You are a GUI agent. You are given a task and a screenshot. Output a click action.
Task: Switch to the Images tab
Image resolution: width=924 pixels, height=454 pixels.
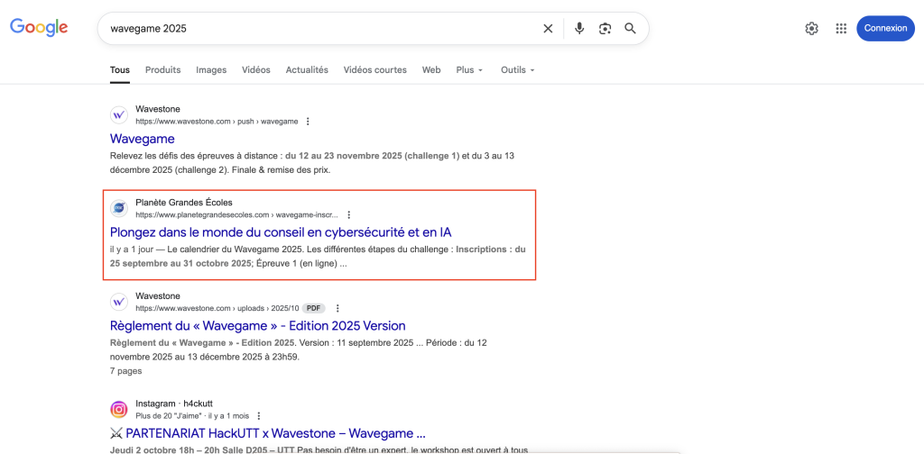(x=211, y=70)
